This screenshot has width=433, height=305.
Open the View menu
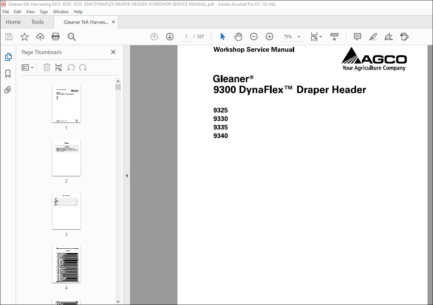click(x=30, y=12)
